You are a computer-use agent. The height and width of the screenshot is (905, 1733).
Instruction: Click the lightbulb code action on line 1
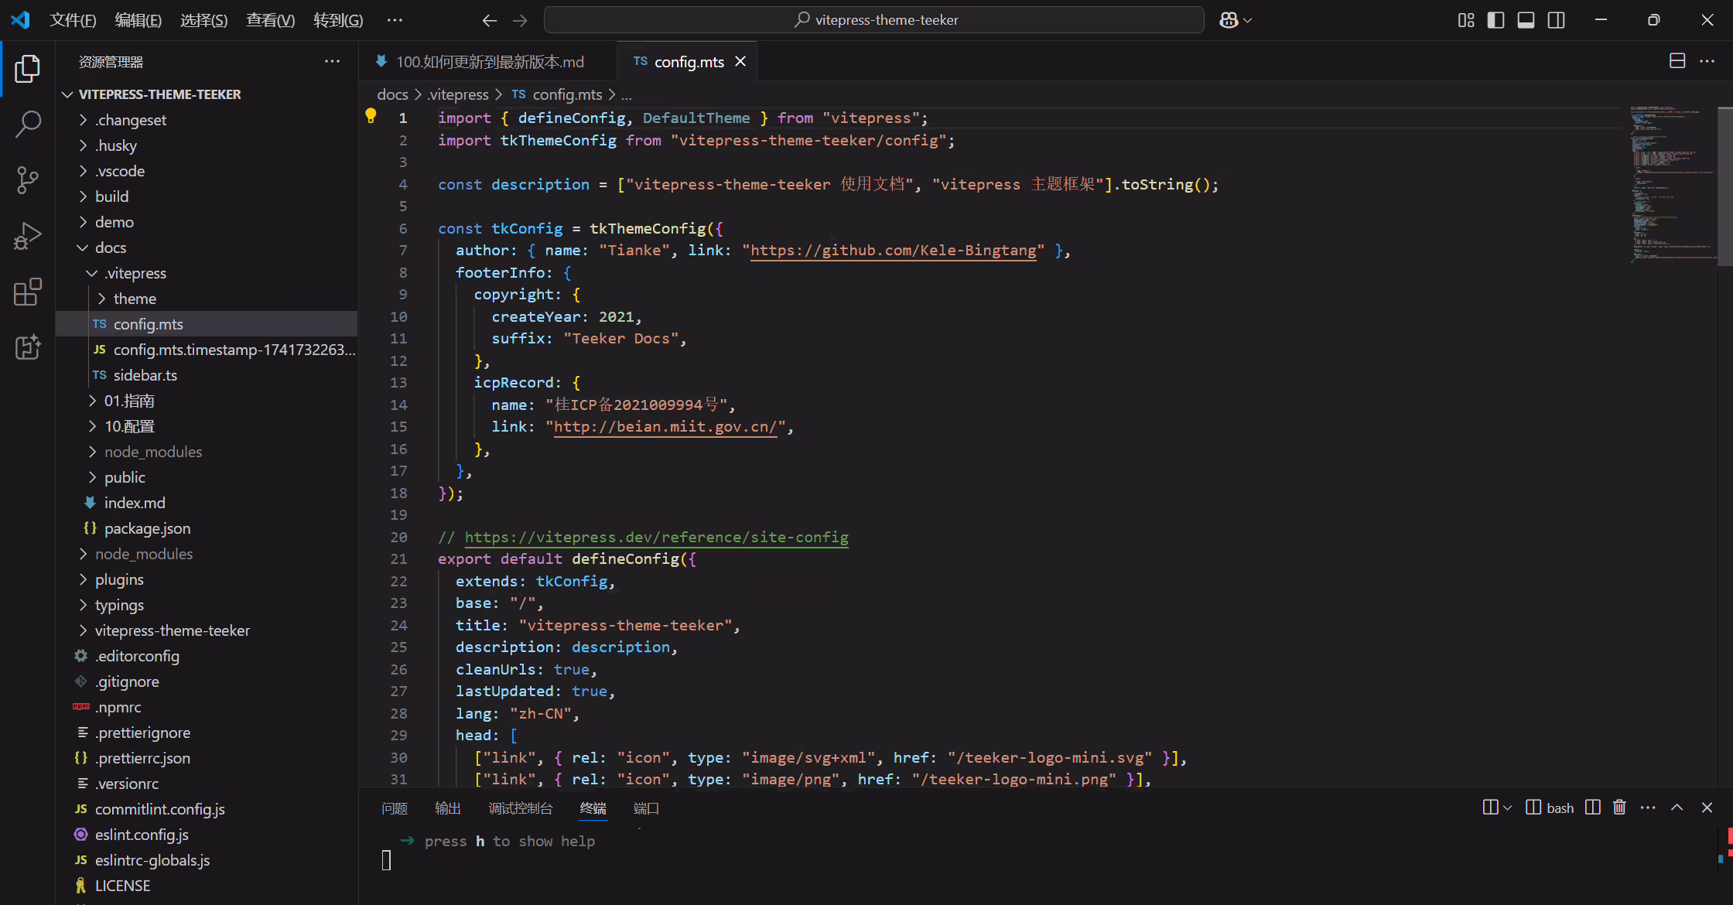pos(371,116)
